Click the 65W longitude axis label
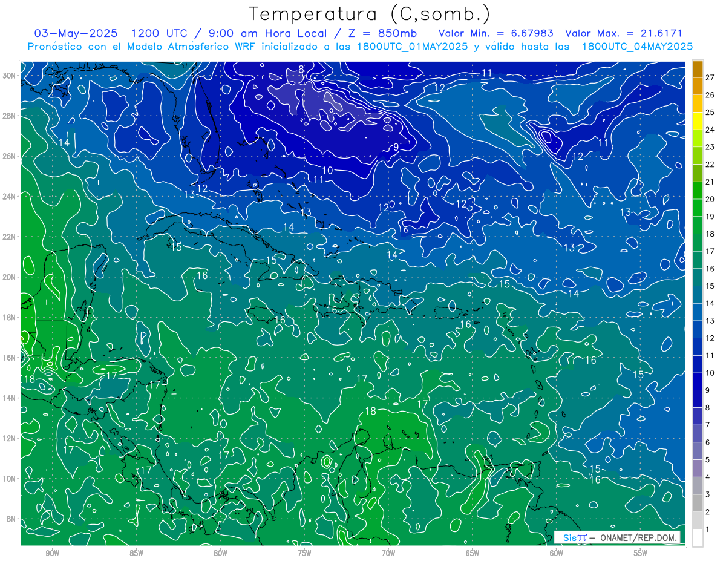The image size is (726, 561). tap(473, 553)
